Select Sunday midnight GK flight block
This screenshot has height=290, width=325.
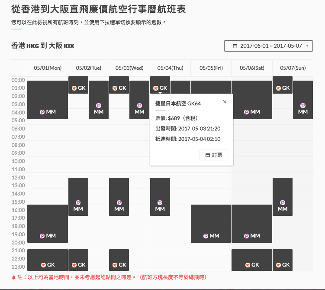283,85
